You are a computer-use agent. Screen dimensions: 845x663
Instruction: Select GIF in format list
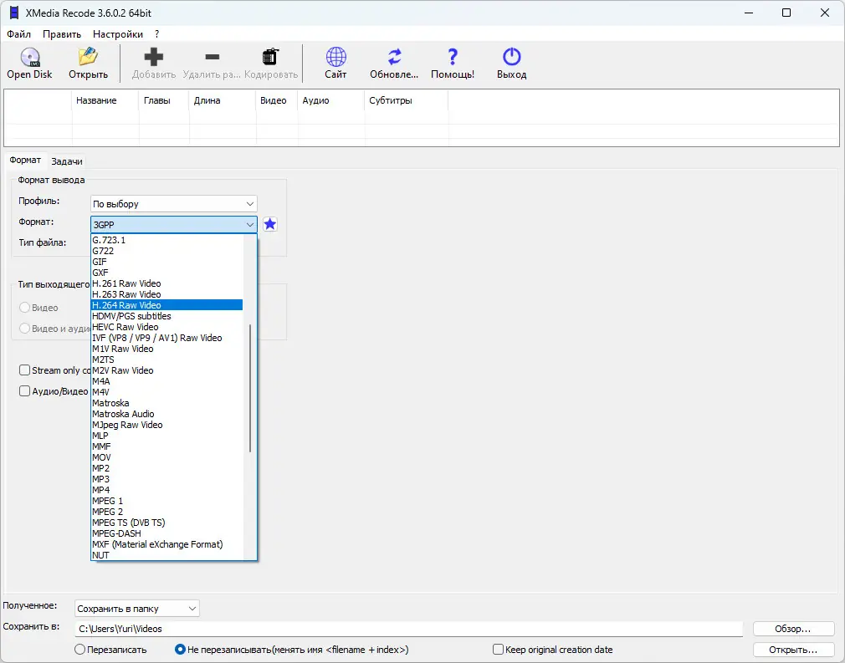tap(167, 261)
